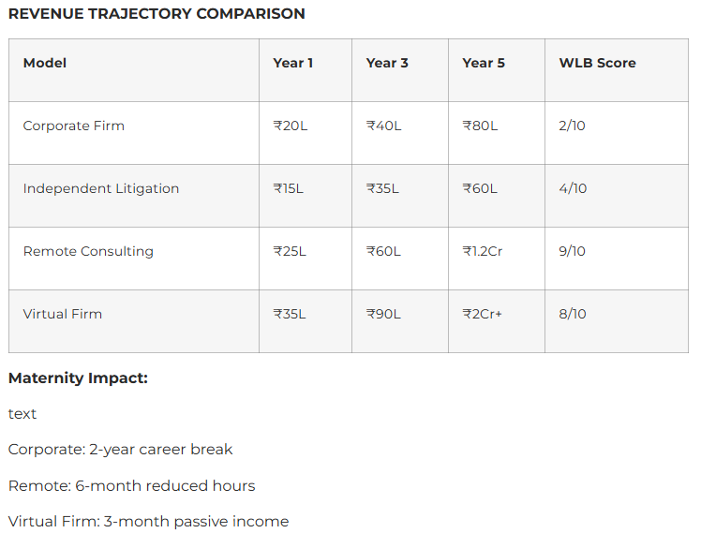The image size is (701, 548).
Task: Click the Maternity Impact heading
Action: tap(78, 378)
